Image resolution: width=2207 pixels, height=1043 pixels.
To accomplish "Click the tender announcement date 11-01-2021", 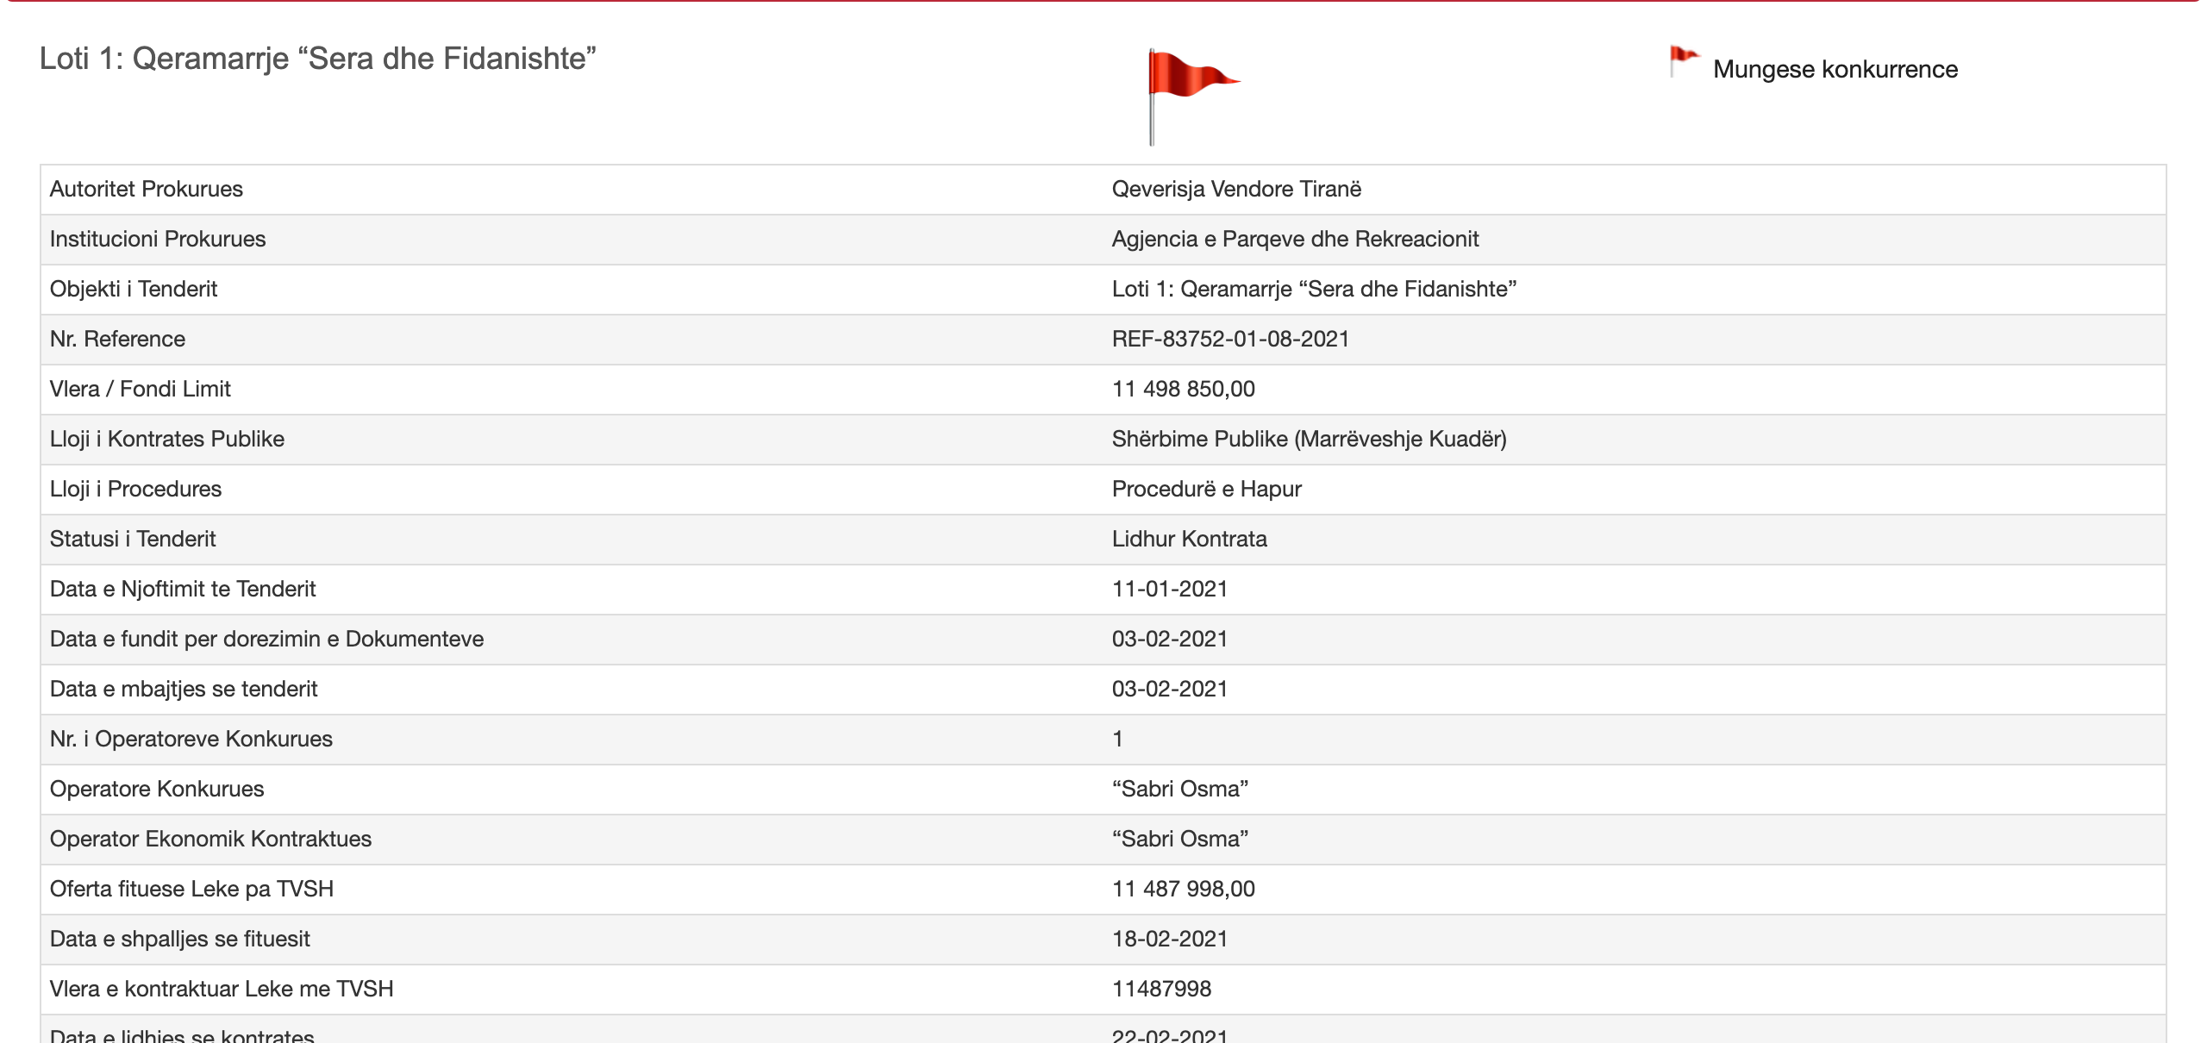I will [1169, 589].
